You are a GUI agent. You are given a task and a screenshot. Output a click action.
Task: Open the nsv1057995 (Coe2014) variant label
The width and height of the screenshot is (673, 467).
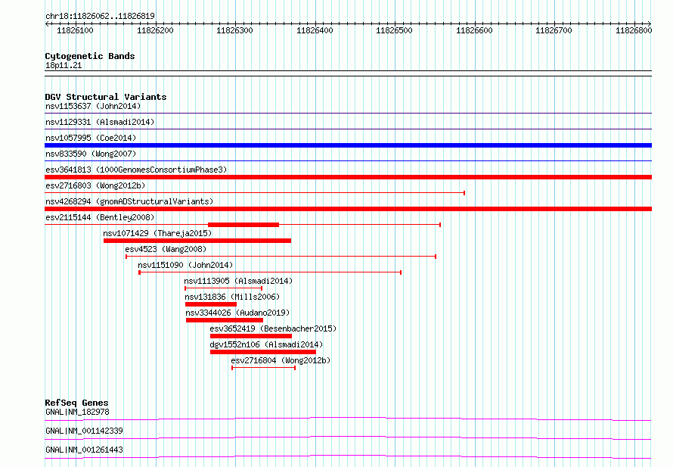point(91,138)
